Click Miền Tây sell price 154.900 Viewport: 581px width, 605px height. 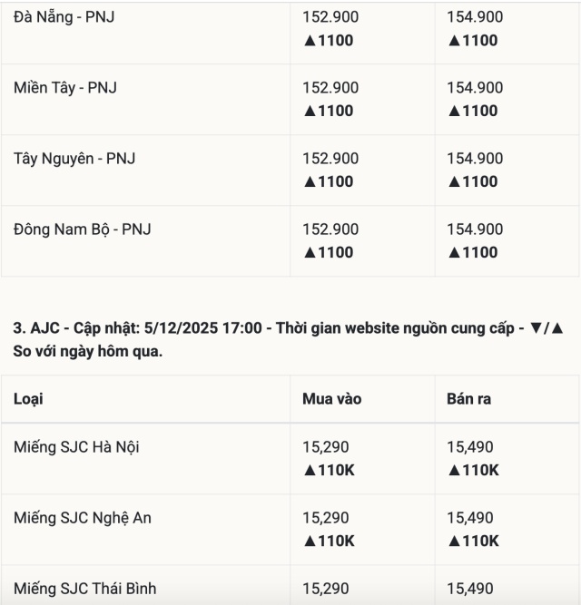tap(475, 88)
